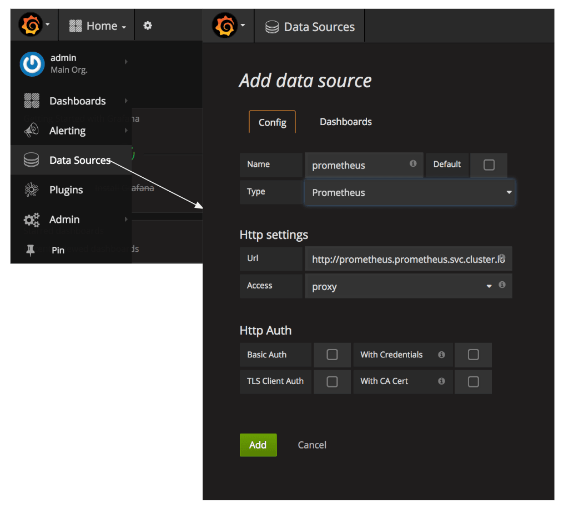Click the info icon next to With CA Cert
The image size is (564, 508).
[442, 381]
